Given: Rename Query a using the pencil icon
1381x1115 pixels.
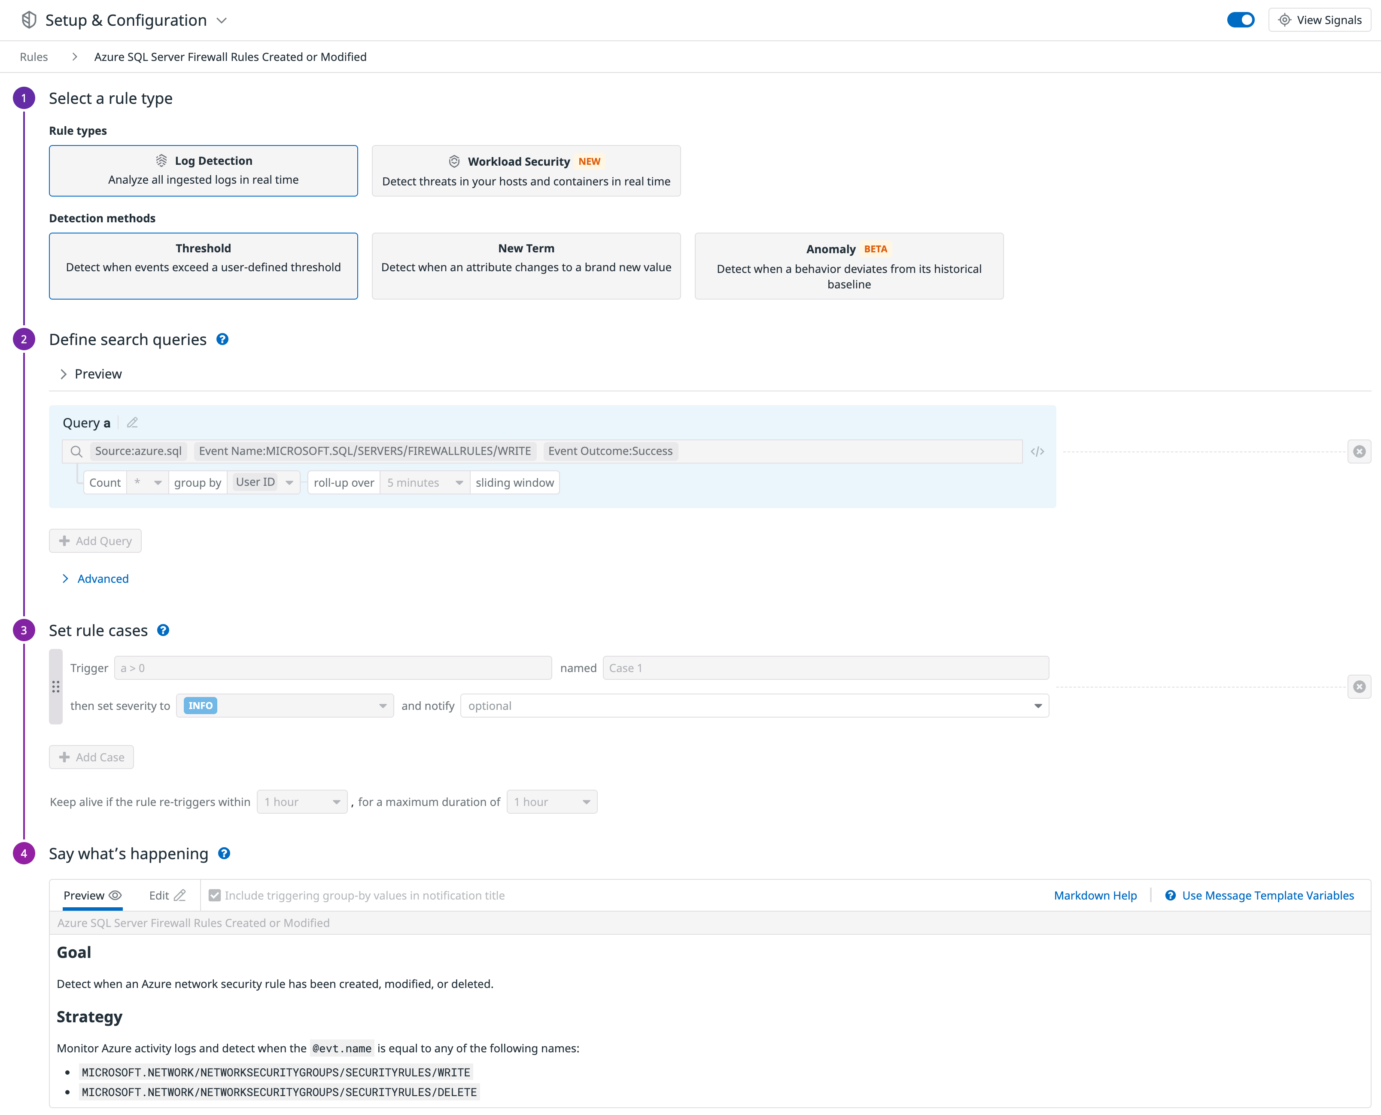Looking at the screenshot, I should click(x=132, y=423).
